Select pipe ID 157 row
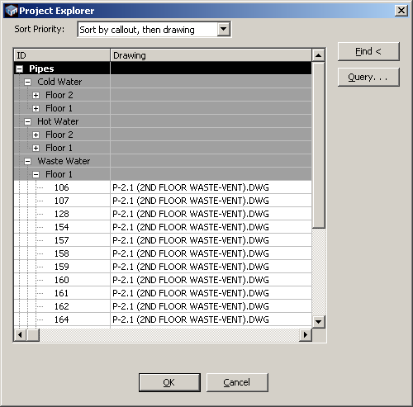The height and width of the screenshot is (407, 413). pyautogui.click(x=163, y=240)
